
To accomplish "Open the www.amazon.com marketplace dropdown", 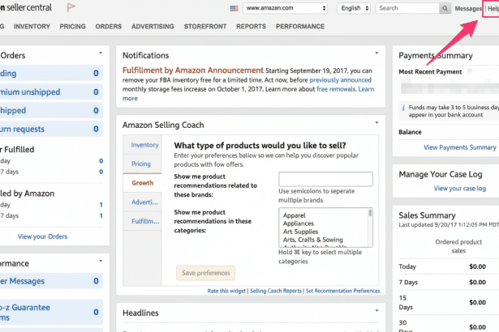I will [x=286, y=8].
